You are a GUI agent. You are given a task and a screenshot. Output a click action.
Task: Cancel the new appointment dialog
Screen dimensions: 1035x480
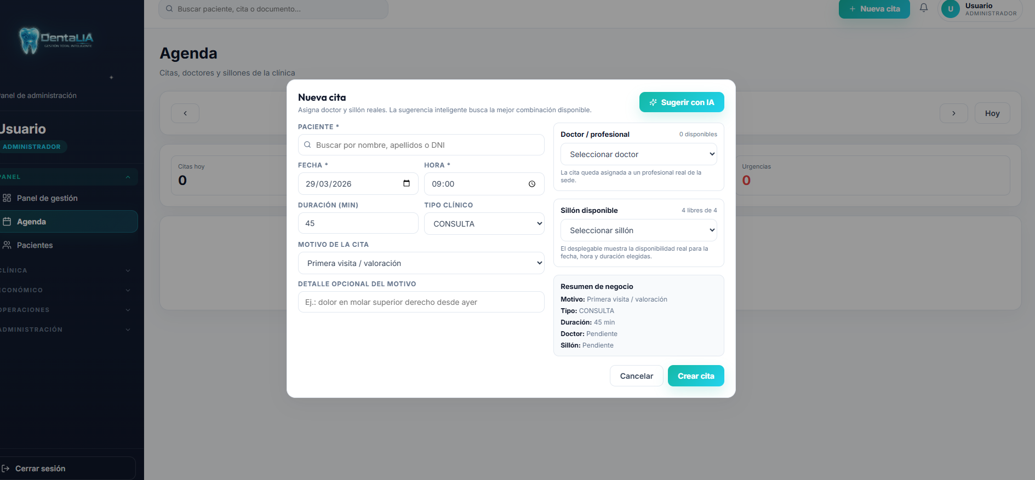tap(636, 376)
